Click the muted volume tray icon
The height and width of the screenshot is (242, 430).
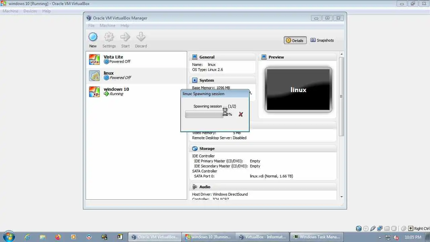[x=396, y=237]
